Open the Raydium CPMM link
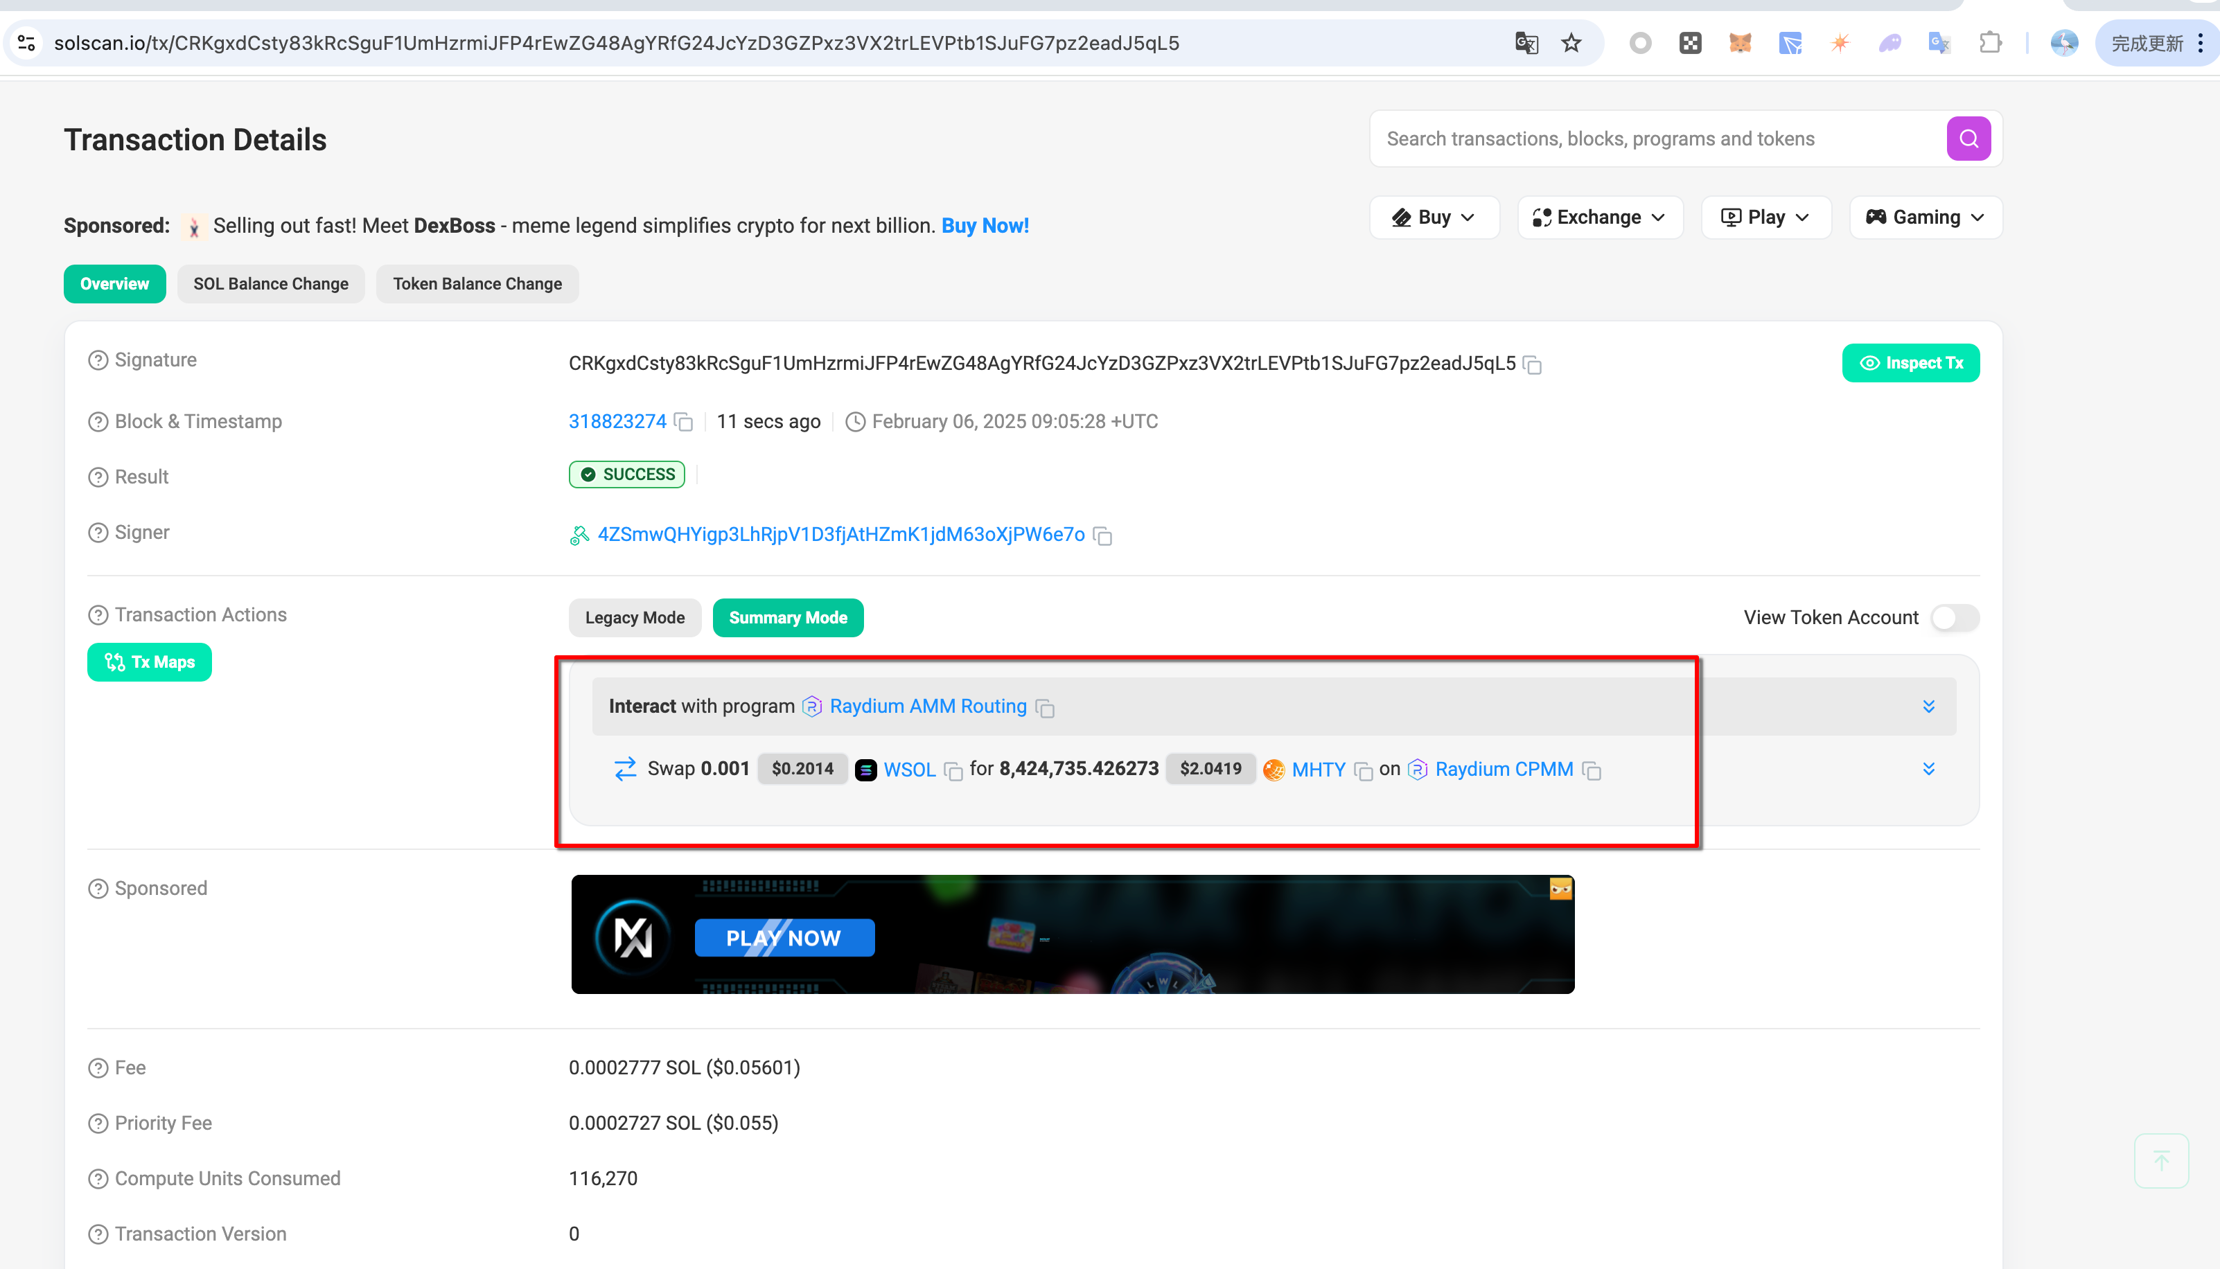Screen dimensions: 2220x1269 (x=1504, y=770)
